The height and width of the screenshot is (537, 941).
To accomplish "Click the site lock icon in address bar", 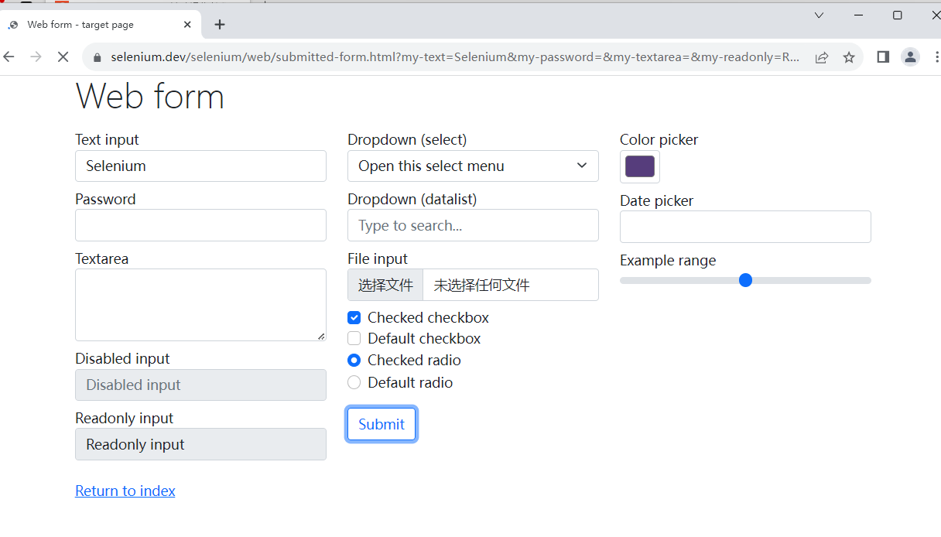I will click(98, 57).
